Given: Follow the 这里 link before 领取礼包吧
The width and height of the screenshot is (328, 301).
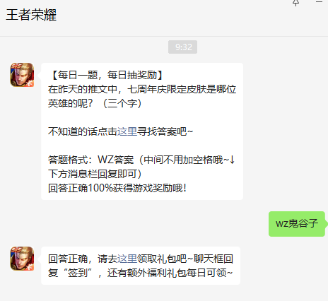Looking at the screenshot, I should click(127, 259).
